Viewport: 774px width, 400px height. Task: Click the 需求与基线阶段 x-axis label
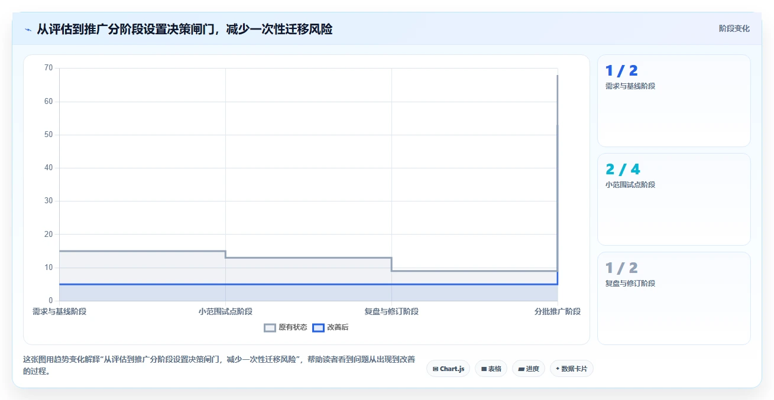[60, 311]
